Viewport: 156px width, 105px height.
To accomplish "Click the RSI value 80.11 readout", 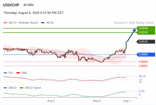I will (142, 76).
